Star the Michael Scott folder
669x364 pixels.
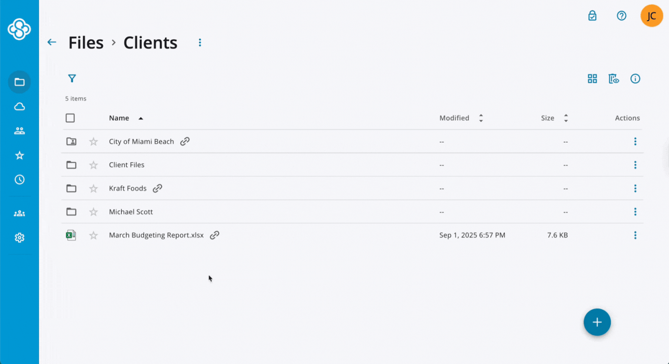[94, 212]
